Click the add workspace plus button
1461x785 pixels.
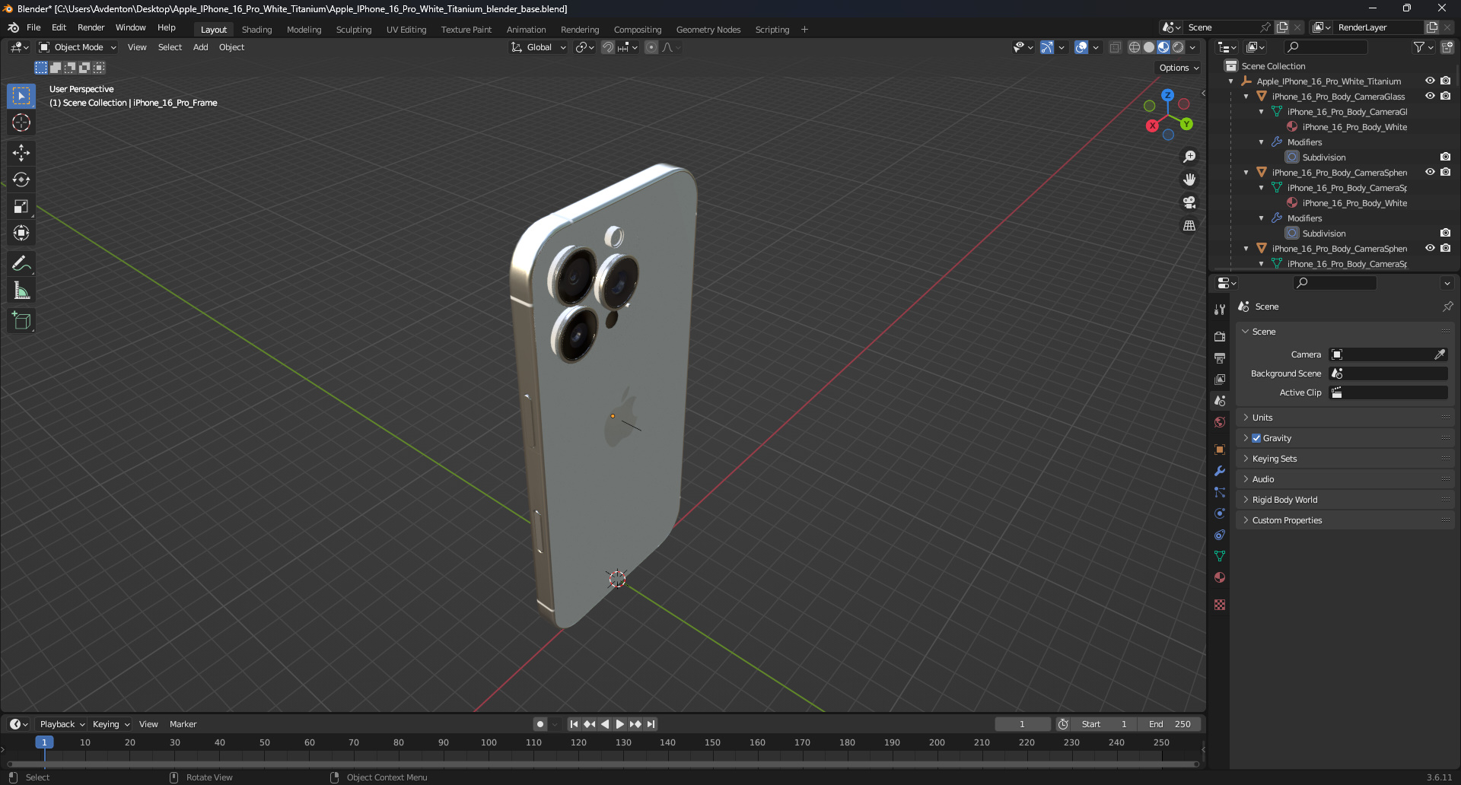(x=804, y=30)
